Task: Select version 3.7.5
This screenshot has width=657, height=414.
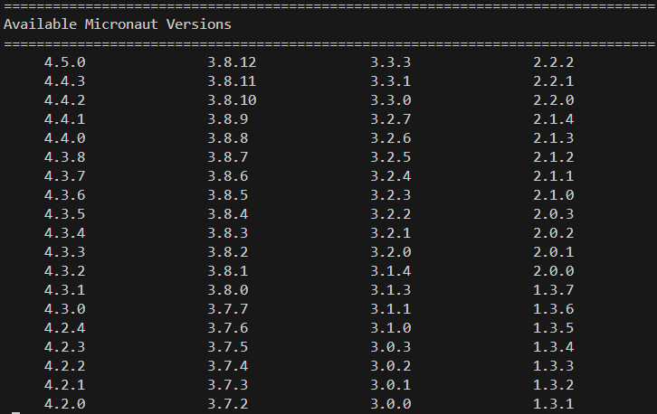Action: [x=227, y=347]
